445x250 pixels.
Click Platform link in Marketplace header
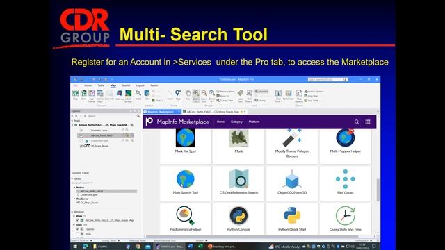254,122
